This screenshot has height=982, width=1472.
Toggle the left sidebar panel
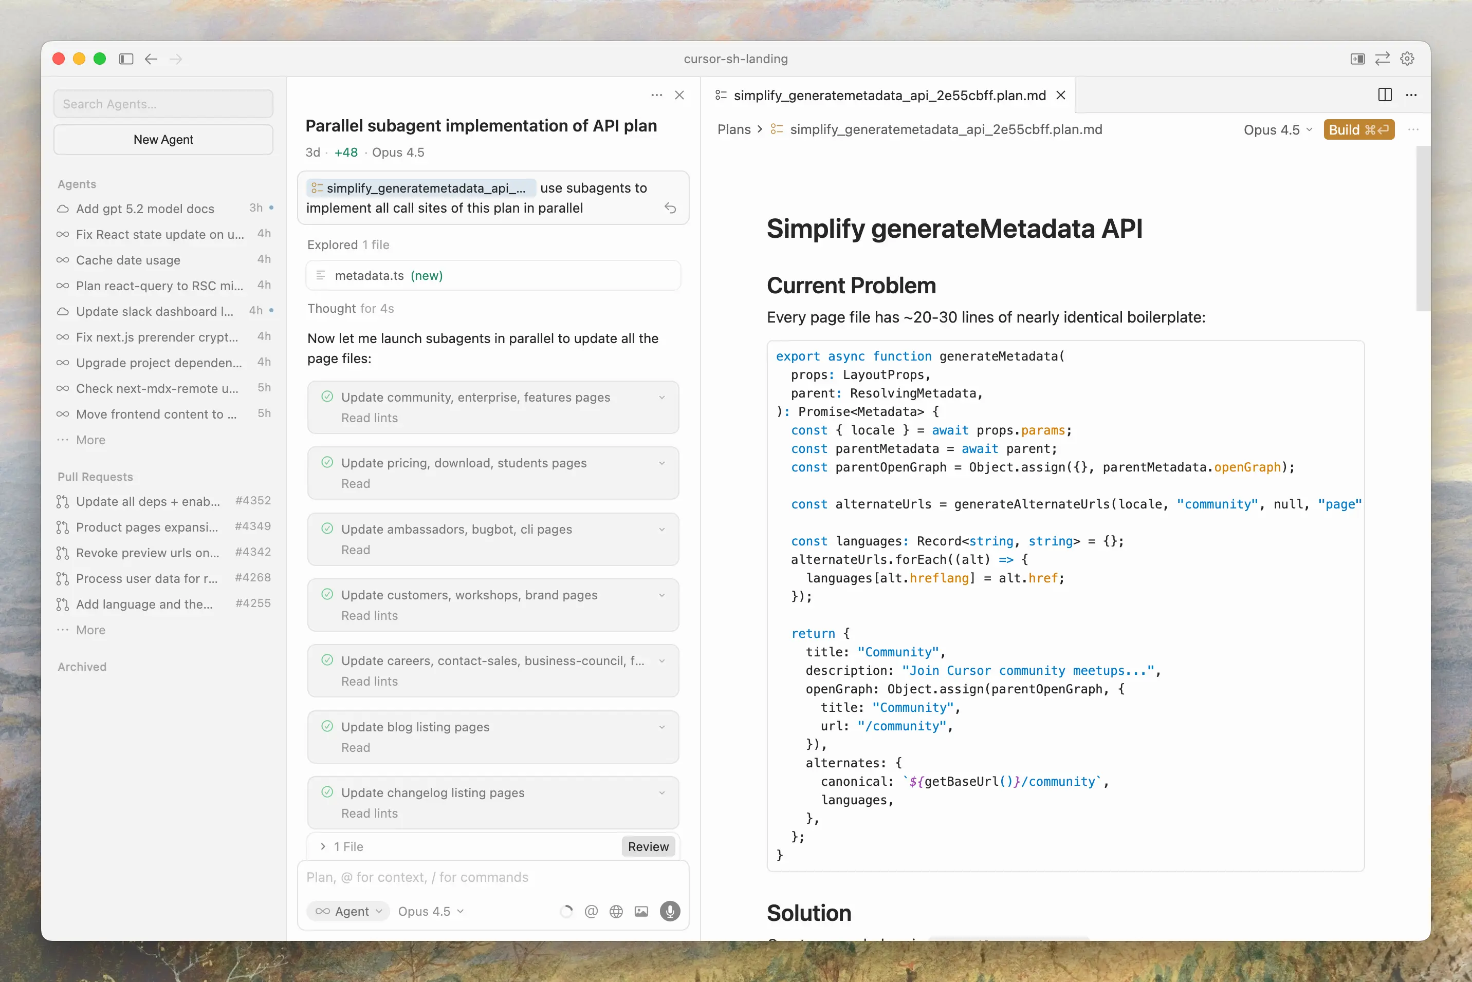[126, 59]
